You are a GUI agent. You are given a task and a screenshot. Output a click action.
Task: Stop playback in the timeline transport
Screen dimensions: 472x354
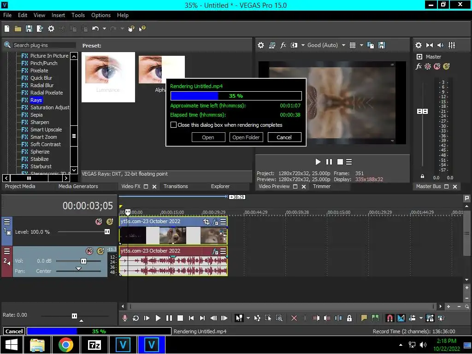click(180, 318)
